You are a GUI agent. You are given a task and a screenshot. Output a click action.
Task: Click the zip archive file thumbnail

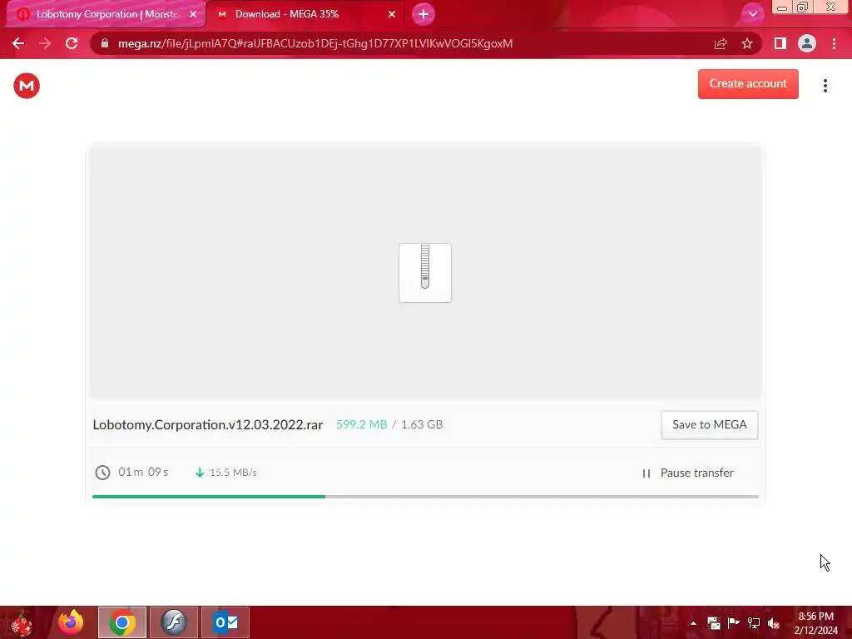pos(425,273)
